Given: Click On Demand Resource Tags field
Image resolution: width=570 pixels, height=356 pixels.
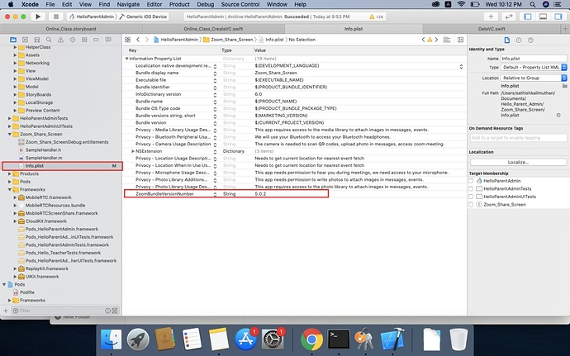Looking at the screenshot, I should pyautogui.click(x=518, y=138).
